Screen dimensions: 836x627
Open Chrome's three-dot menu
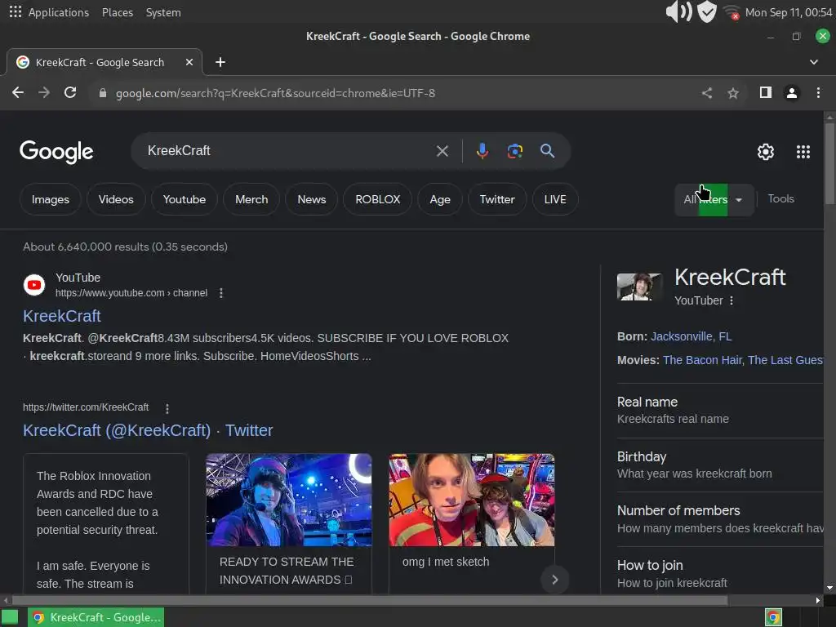pyautogui.click(x=818, y=93)
